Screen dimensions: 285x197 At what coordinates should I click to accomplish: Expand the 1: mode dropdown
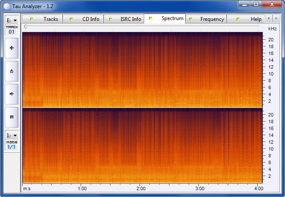12,135
